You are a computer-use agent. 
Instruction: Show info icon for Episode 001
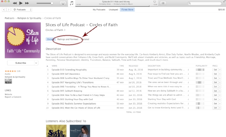[188, 108]
